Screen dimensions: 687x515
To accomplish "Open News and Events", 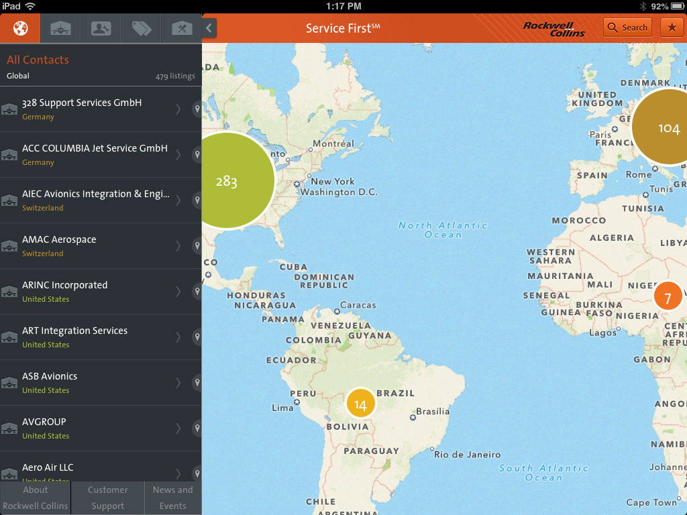I will click(x=173, y=498).
